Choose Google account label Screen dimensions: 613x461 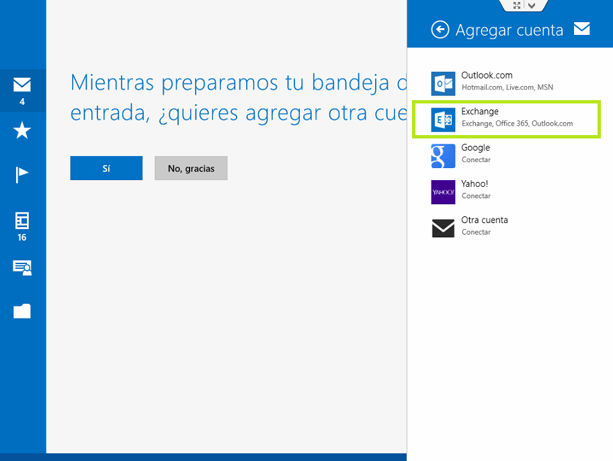[475, 148]
